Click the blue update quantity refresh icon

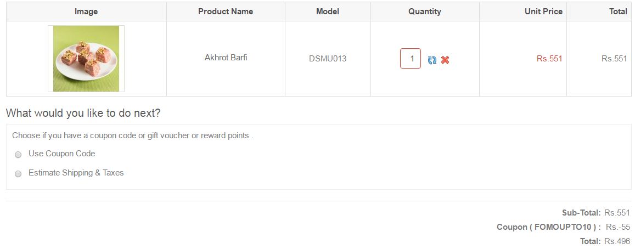coord(432,60)
